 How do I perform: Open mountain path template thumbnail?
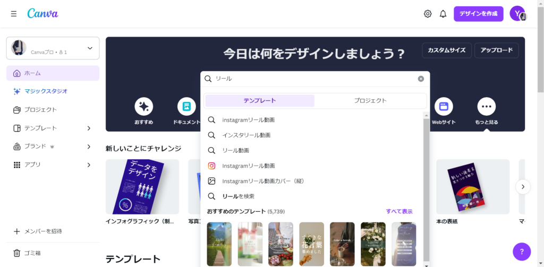click(219, 244)
